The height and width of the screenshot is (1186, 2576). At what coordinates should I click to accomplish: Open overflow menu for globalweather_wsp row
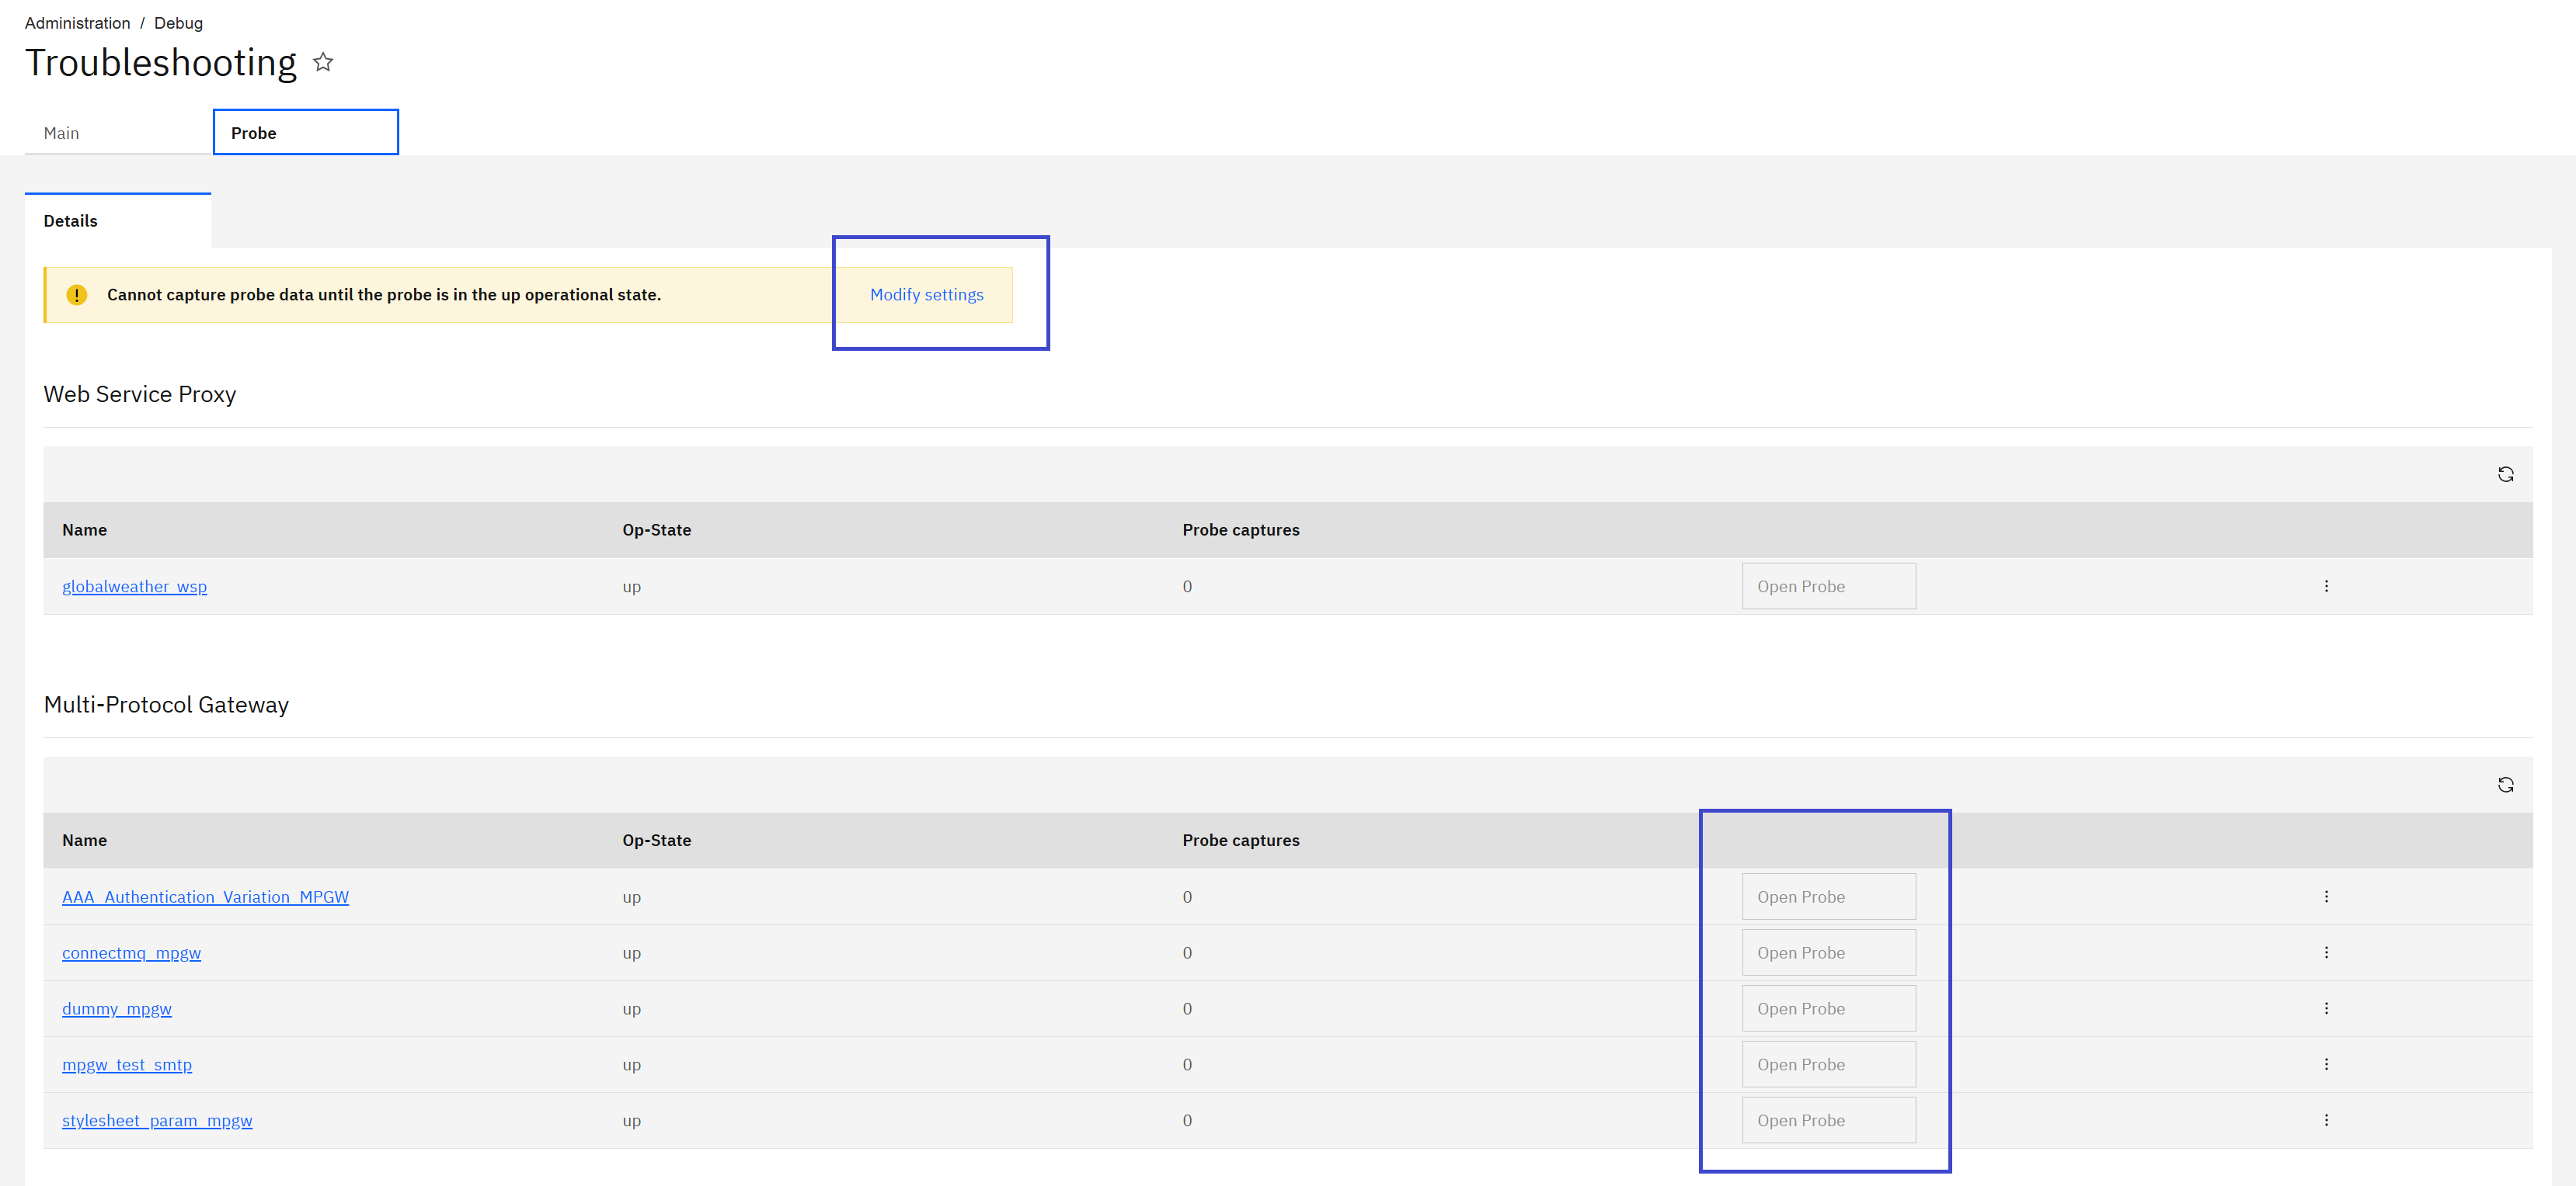2327,587
